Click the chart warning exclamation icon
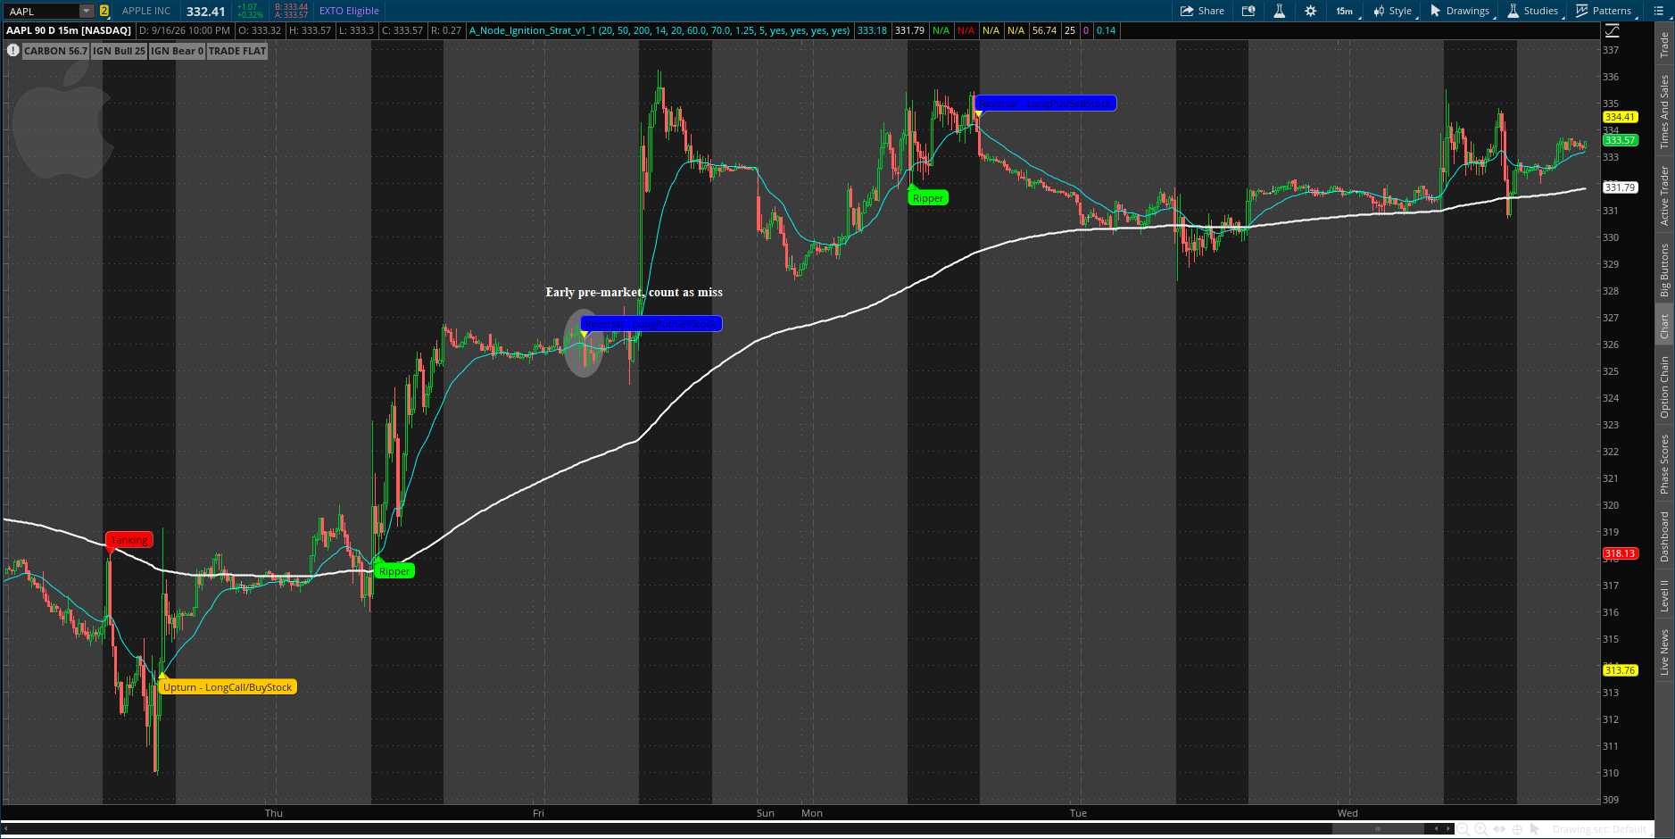This screenshot has width=1675, height=839. pyautogui.click(x=13, y=50)
